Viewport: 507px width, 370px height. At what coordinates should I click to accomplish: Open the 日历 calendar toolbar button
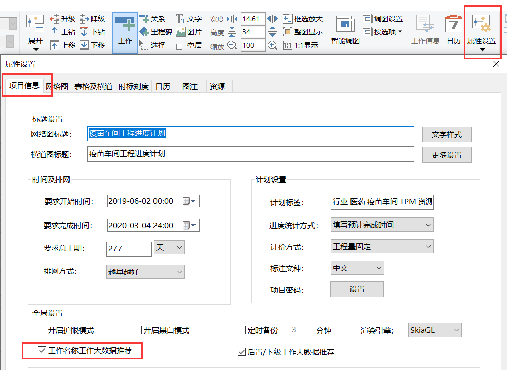[x=454, y=30]
